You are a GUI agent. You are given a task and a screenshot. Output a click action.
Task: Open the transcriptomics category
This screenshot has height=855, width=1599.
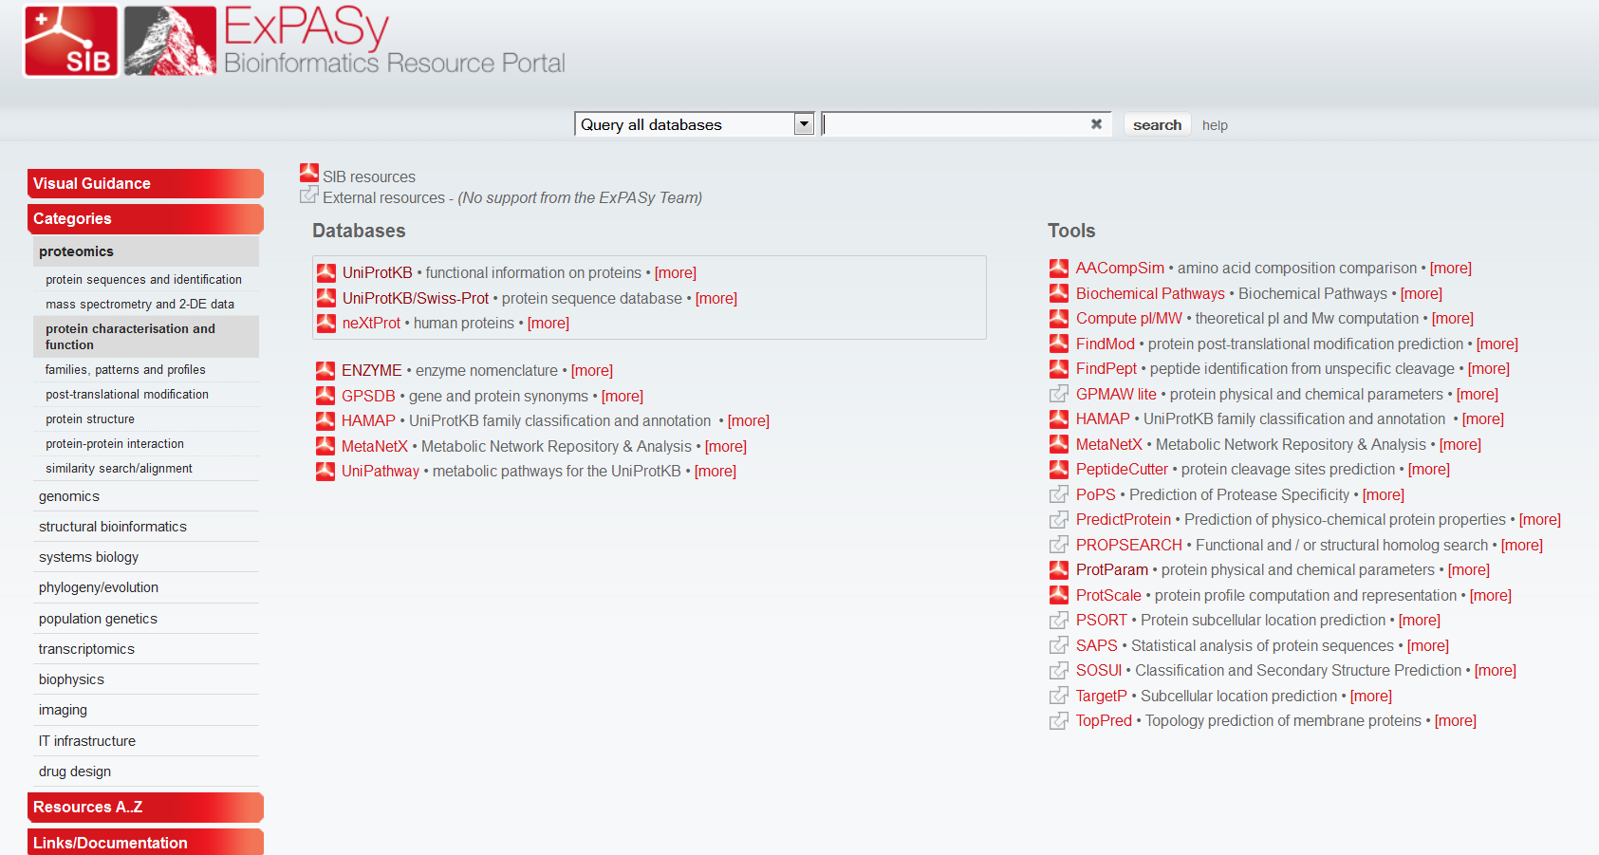(x=146, y=649)
